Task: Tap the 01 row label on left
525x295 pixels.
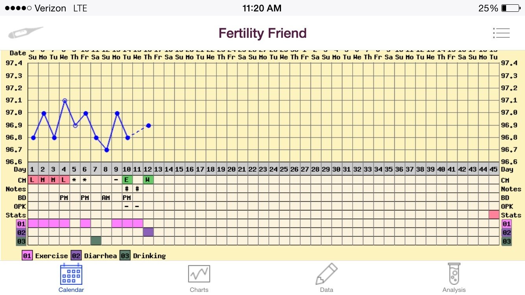Action: [21, 224]
